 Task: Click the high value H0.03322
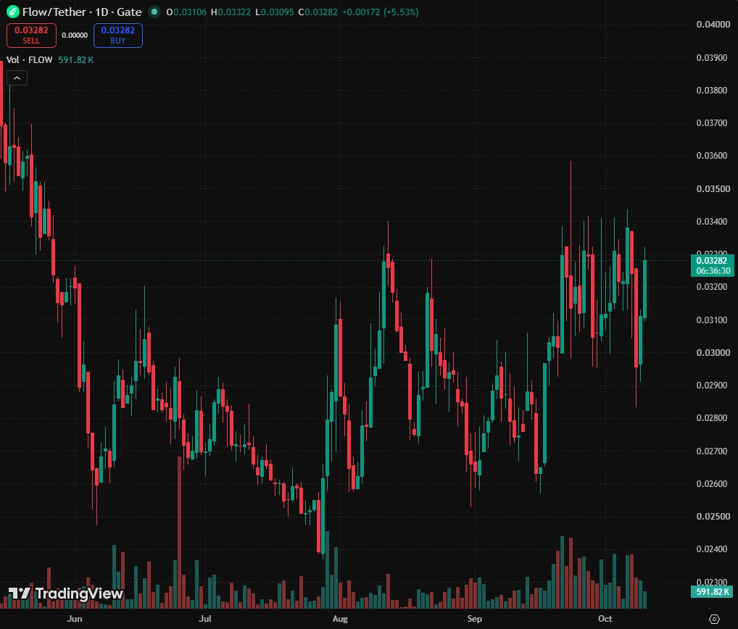click(x=231, y=12)
